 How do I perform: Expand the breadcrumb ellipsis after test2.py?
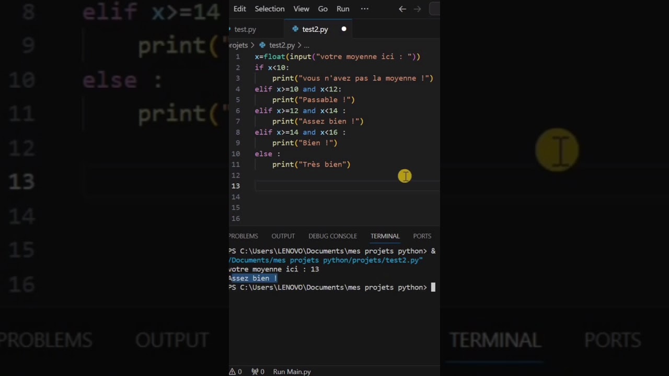coord(306,45)
